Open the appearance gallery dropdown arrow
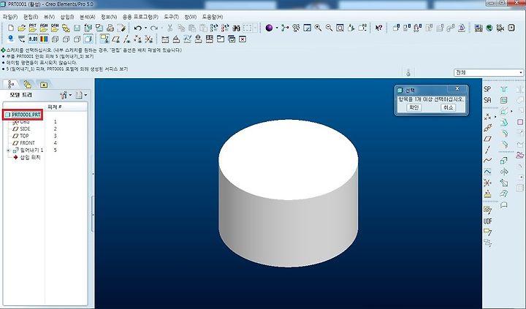 pyautogui.click(x=277, y=28)
